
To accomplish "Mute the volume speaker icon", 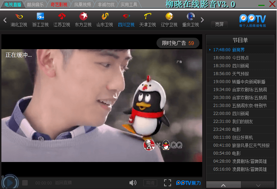I will tap(133, 183).
